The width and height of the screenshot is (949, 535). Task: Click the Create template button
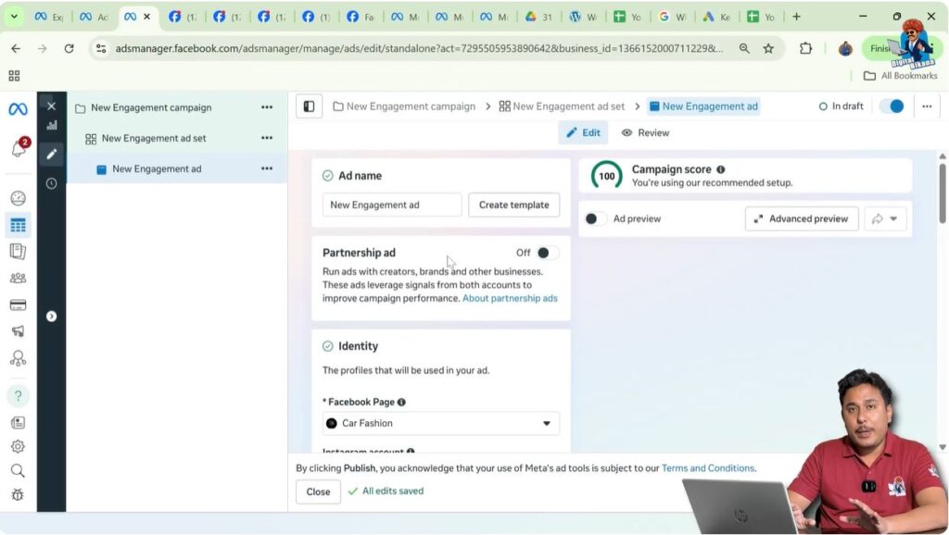[x=513, y=205]
